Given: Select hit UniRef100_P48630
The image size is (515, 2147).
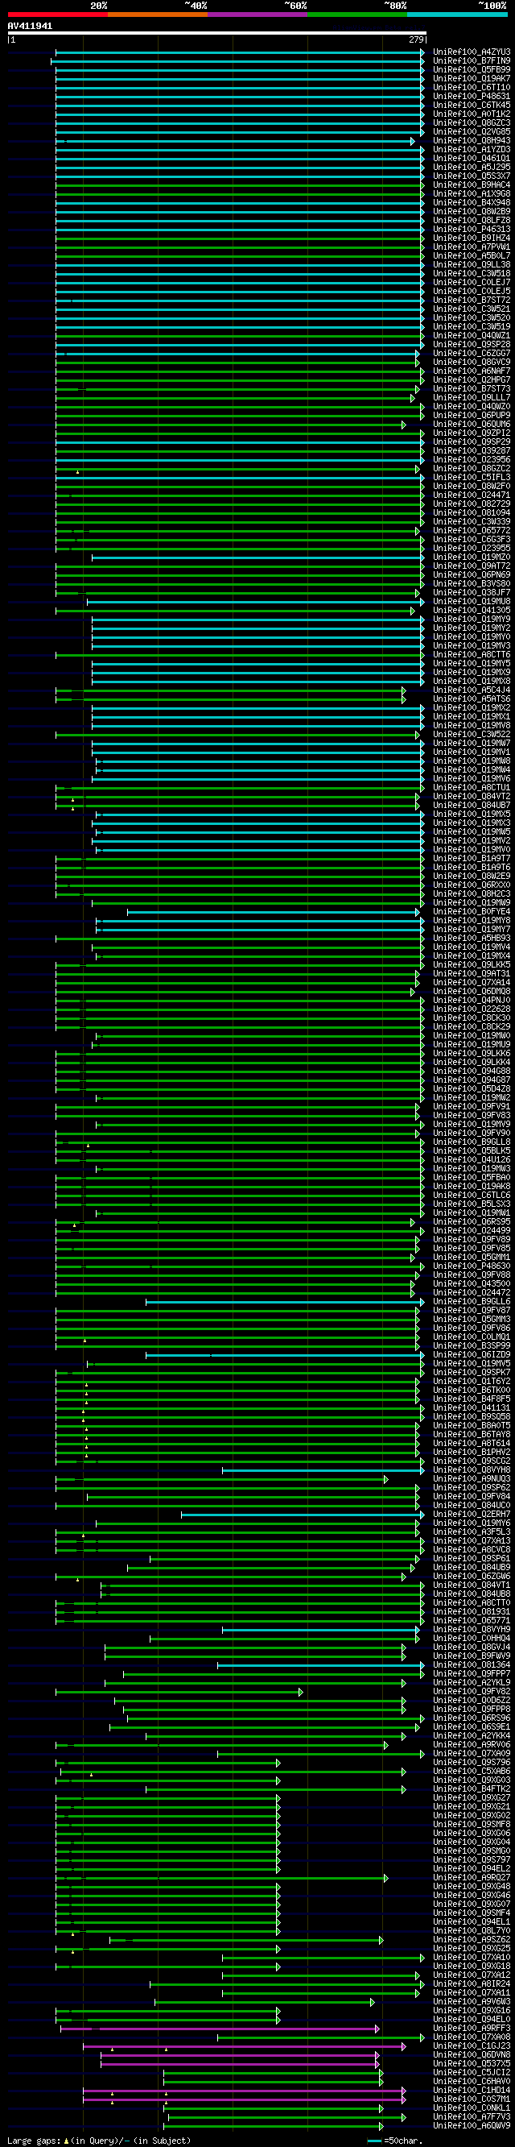Looking at the screenshot, I should point(472,1265).
